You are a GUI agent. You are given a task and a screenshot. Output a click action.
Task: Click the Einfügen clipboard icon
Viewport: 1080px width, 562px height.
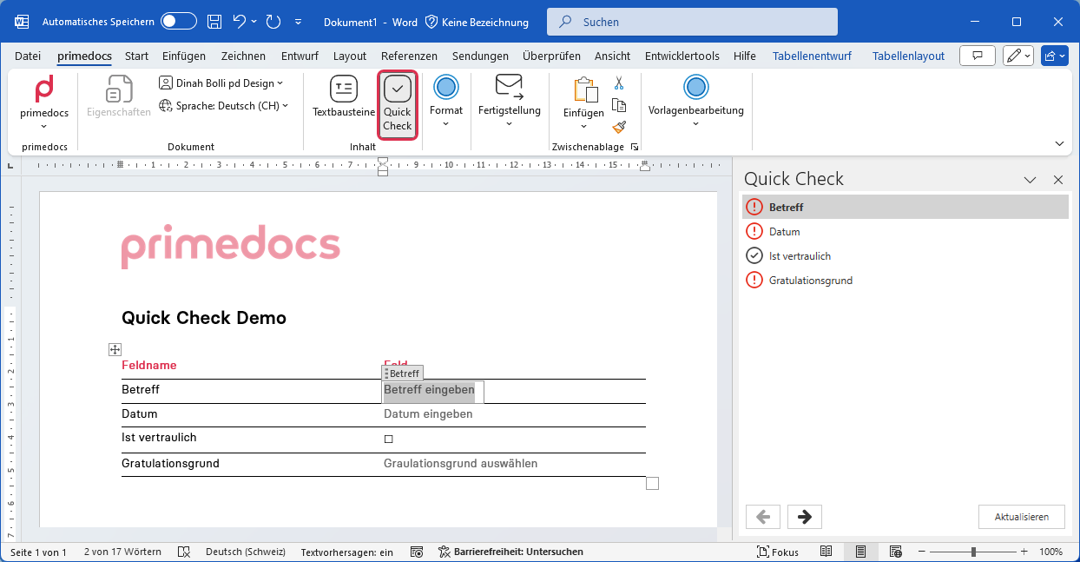click(586, 89)
